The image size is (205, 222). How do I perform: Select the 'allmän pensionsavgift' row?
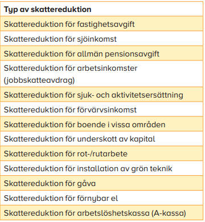tap(102, 54)
